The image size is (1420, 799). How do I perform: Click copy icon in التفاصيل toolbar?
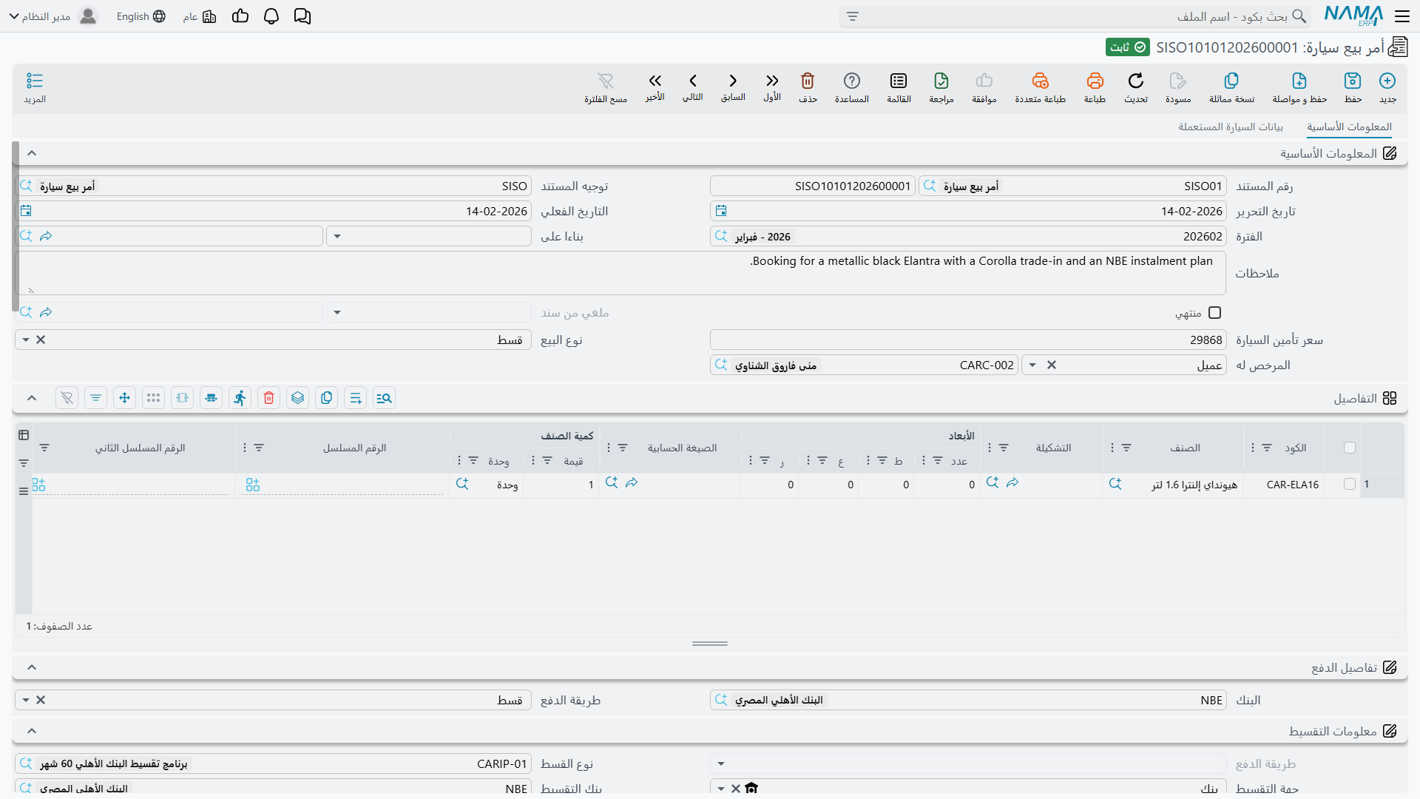pyautogui.click(x=326, y=398)
